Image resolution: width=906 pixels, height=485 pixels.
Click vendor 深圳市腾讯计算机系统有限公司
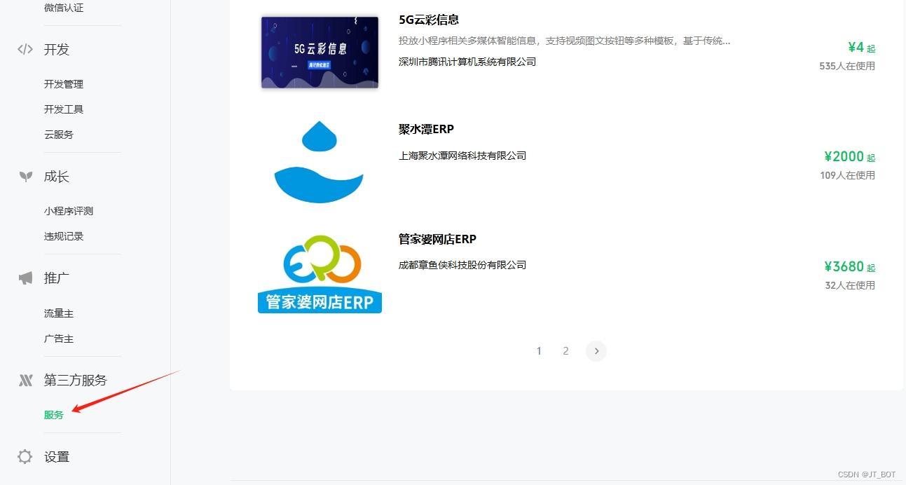(x=467, y=62)
